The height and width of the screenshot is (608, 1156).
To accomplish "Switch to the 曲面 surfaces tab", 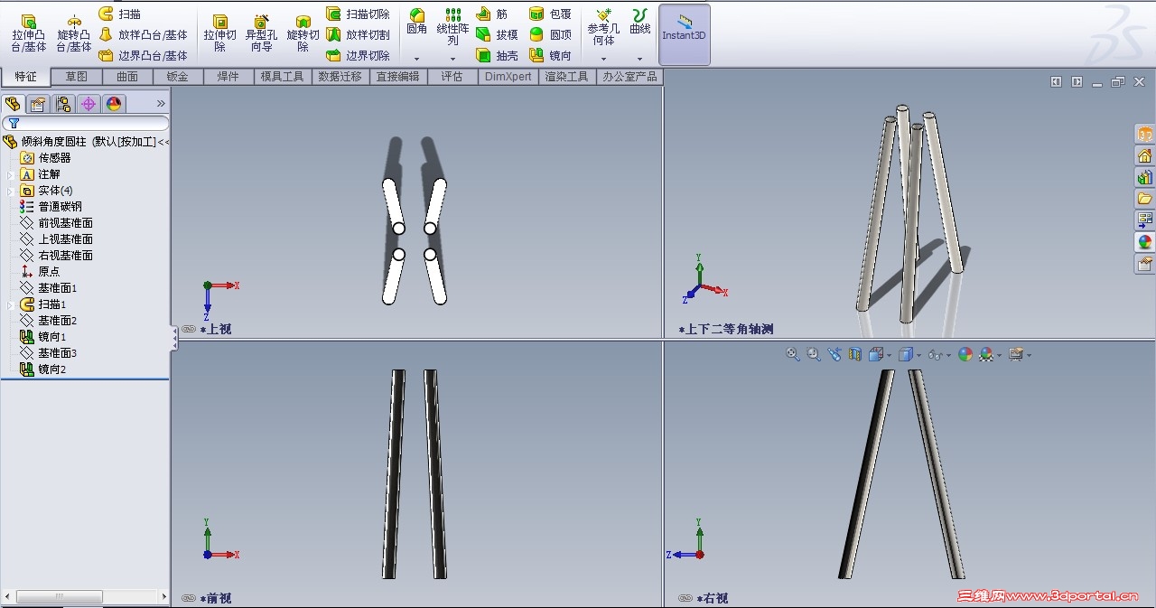I will tap(127, 77).
